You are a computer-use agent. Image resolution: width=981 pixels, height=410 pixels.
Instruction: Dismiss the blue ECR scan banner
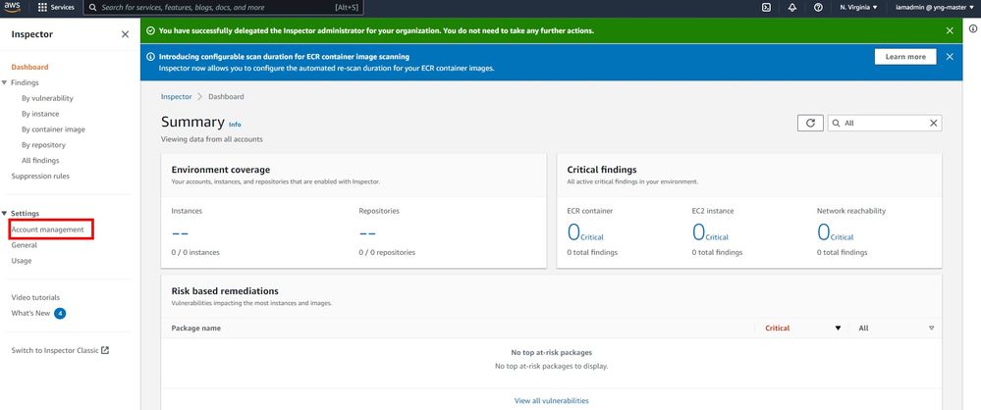(950, 56)
